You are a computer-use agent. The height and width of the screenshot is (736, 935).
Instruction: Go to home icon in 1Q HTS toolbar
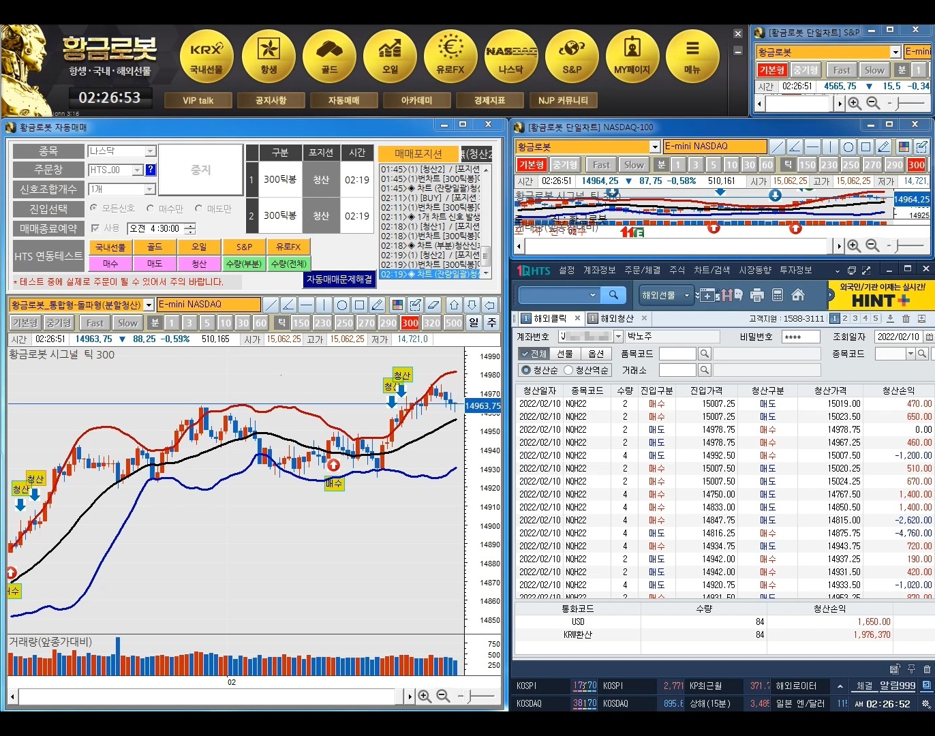pos(798,295)
